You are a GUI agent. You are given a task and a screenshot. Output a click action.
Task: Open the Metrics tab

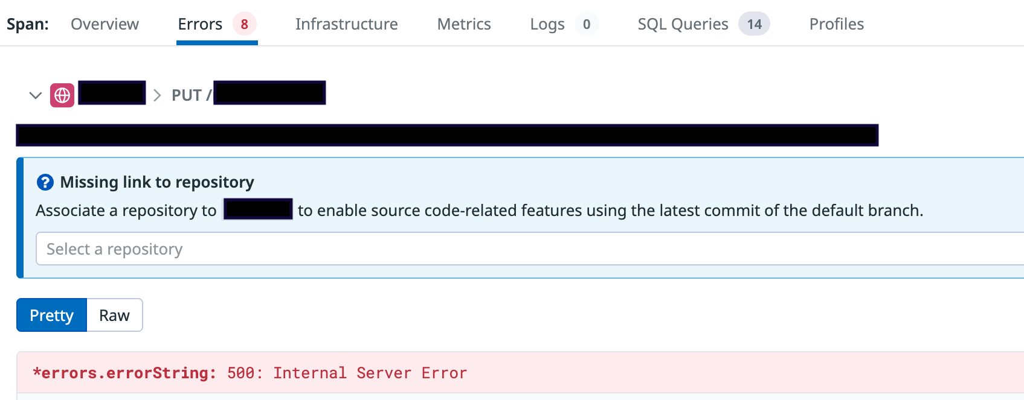click(x=464, y=24)
